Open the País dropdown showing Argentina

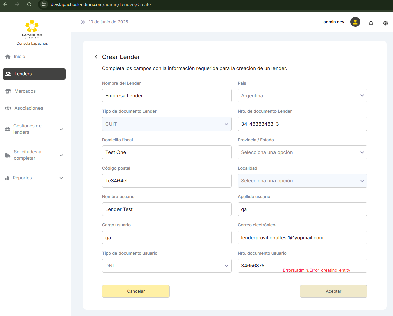(302, 96)
